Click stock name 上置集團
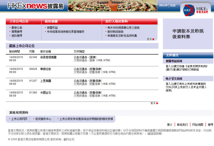214x146 pixels. (46, 81)
